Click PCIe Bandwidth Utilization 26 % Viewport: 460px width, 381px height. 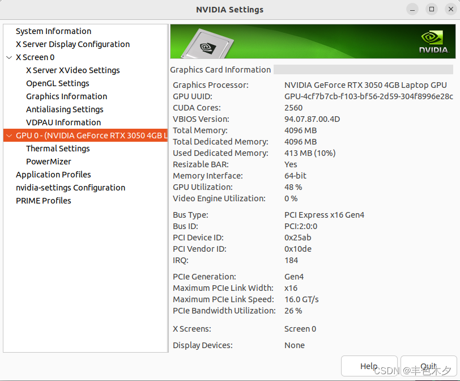point(293,311)
